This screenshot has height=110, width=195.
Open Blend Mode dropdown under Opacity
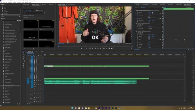click(x=154, y=28)
